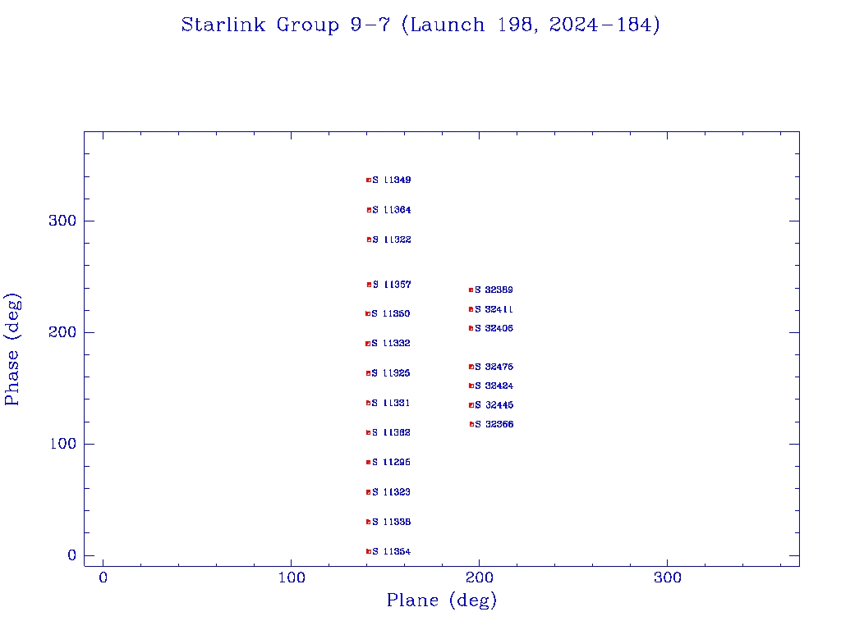This screenshot has height=630, width=841.
Task: Click the Plane axis tick label '300'
Action: (x=668, y=577)
